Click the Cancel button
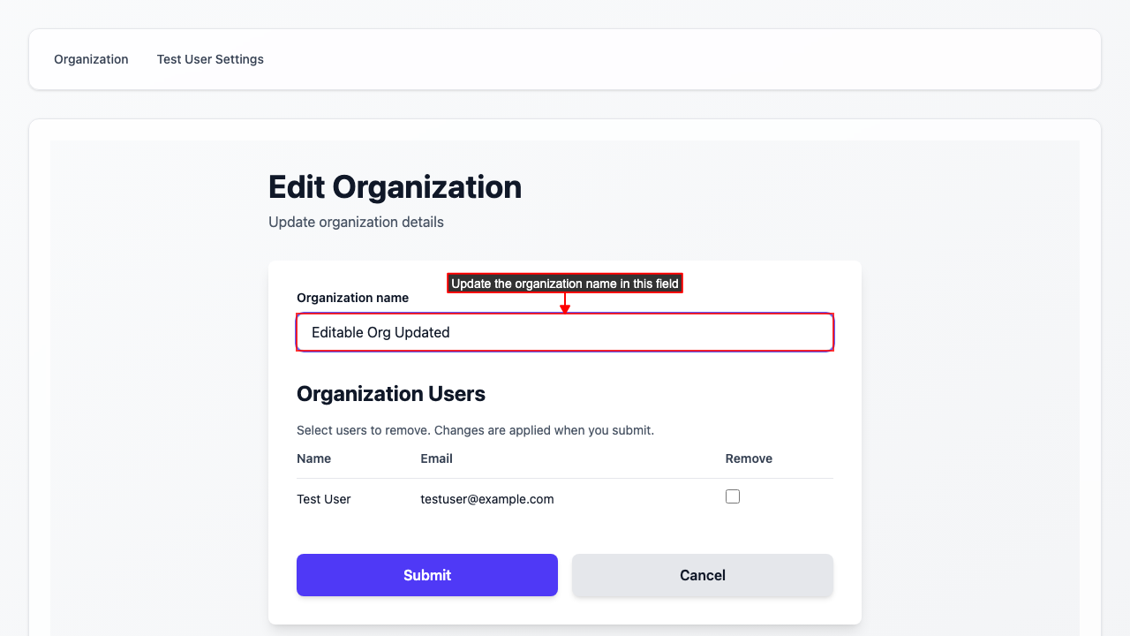Screen dimensions: 1130x636 pyautogui.click(x=702, y=575)
